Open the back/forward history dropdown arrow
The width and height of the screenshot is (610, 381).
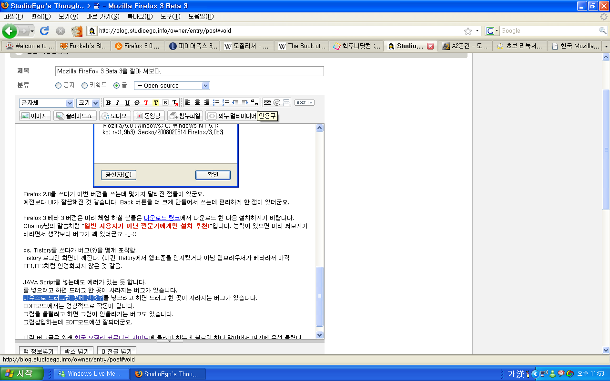pos(32,31)
